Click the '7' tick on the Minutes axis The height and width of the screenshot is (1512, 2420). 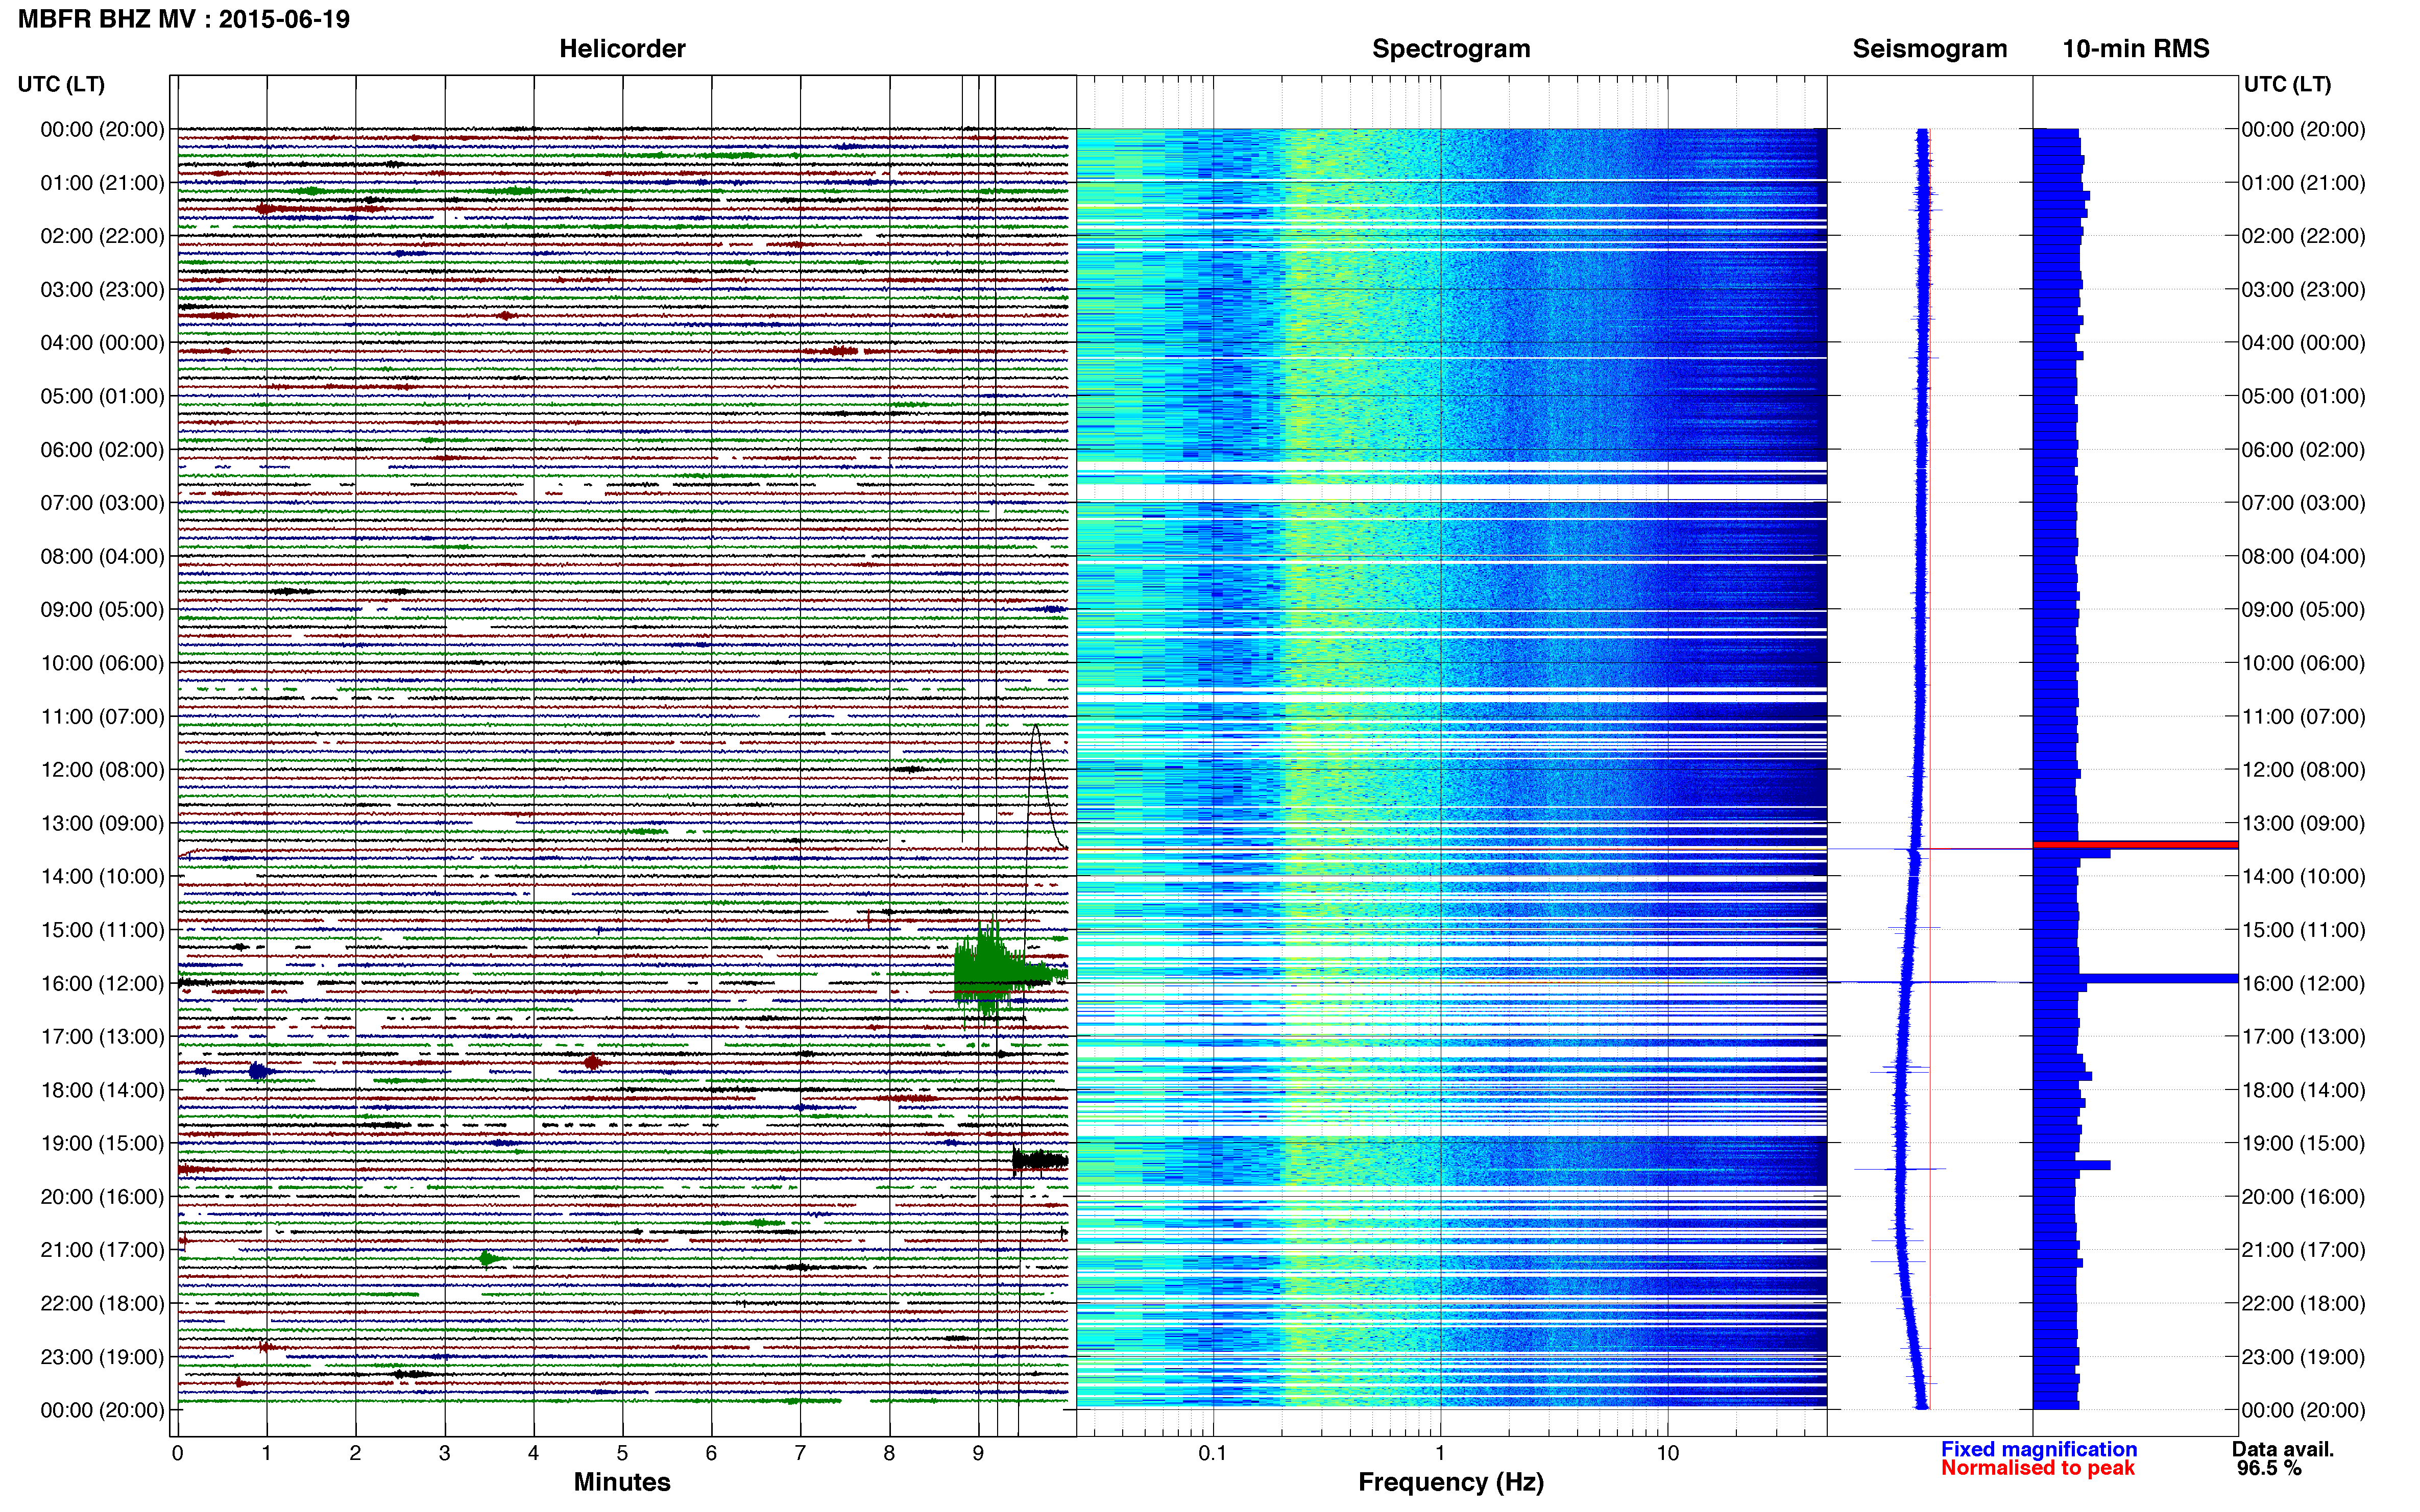801,1453
